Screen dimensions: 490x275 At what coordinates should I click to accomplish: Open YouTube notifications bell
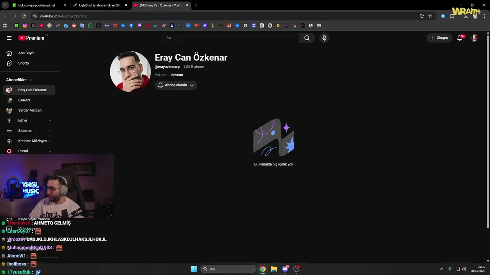coord(460,38)
